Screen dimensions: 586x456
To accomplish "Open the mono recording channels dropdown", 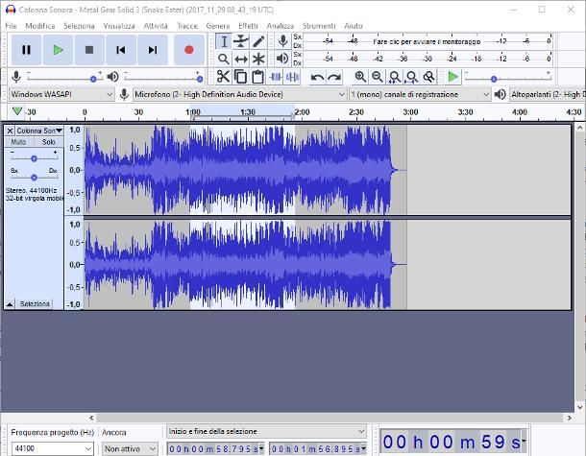I will point(420,94).
